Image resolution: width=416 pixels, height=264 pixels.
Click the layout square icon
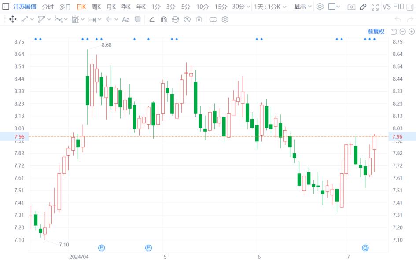pos(331,6)
